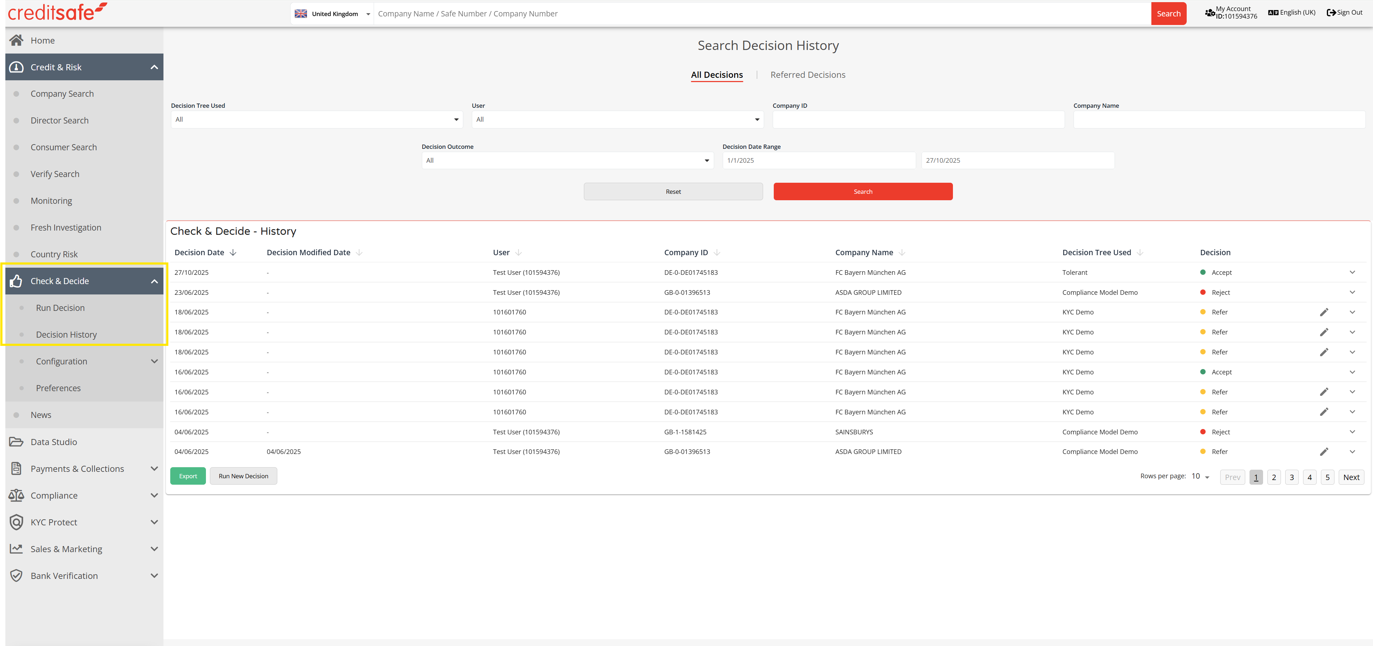Click the green Export button

click(x=188, y=476)
